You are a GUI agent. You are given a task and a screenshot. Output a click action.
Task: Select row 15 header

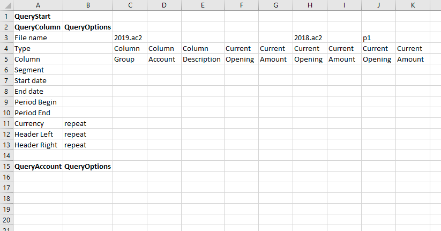pos(6,167)
